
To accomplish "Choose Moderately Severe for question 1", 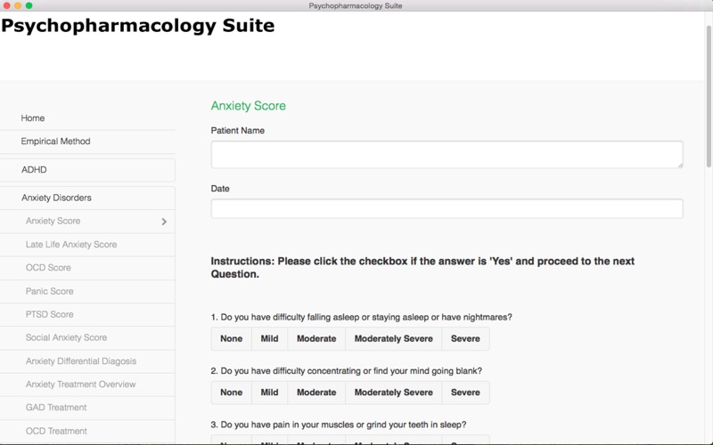I will point(393,339).
